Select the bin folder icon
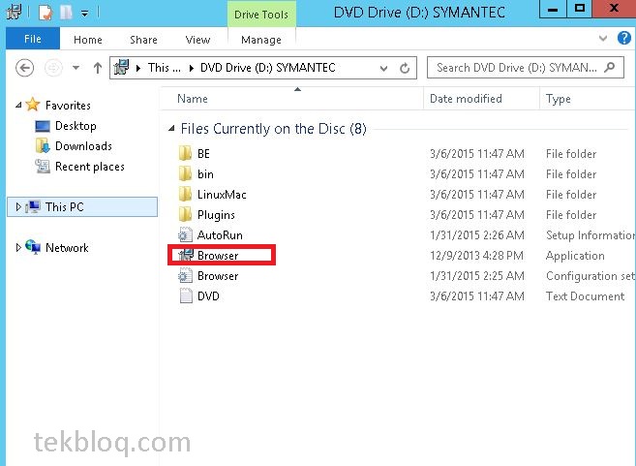Viewport: 636px width, 466px height. point(185,173)
